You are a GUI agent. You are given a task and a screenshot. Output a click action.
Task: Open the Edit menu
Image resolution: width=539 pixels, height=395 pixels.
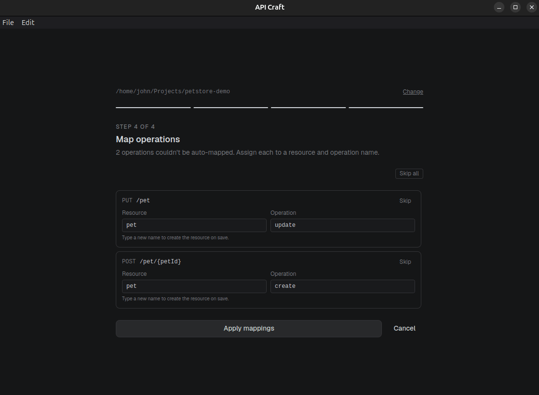[x=28, y=23]
